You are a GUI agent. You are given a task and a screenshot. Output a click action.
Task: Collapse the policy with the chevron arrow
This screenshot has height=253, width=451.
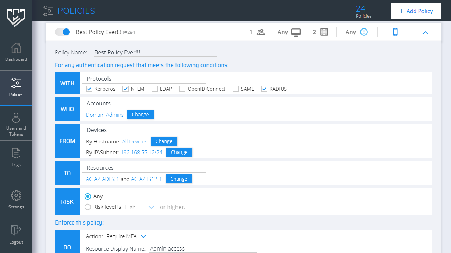tap(425, 32)
